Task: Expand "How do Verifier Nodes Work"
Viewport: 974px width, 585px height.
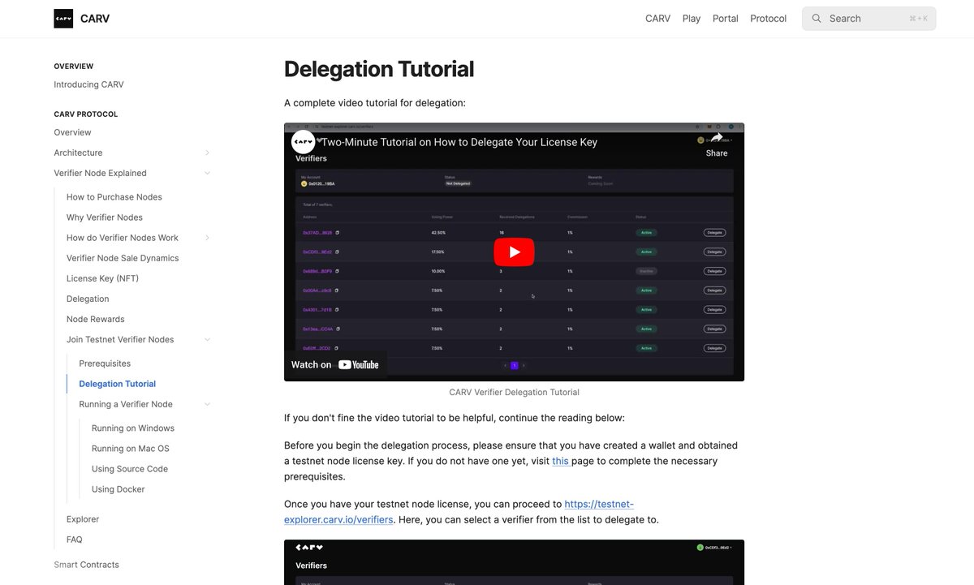Action: pyautogui.click(x=207, y=237)
